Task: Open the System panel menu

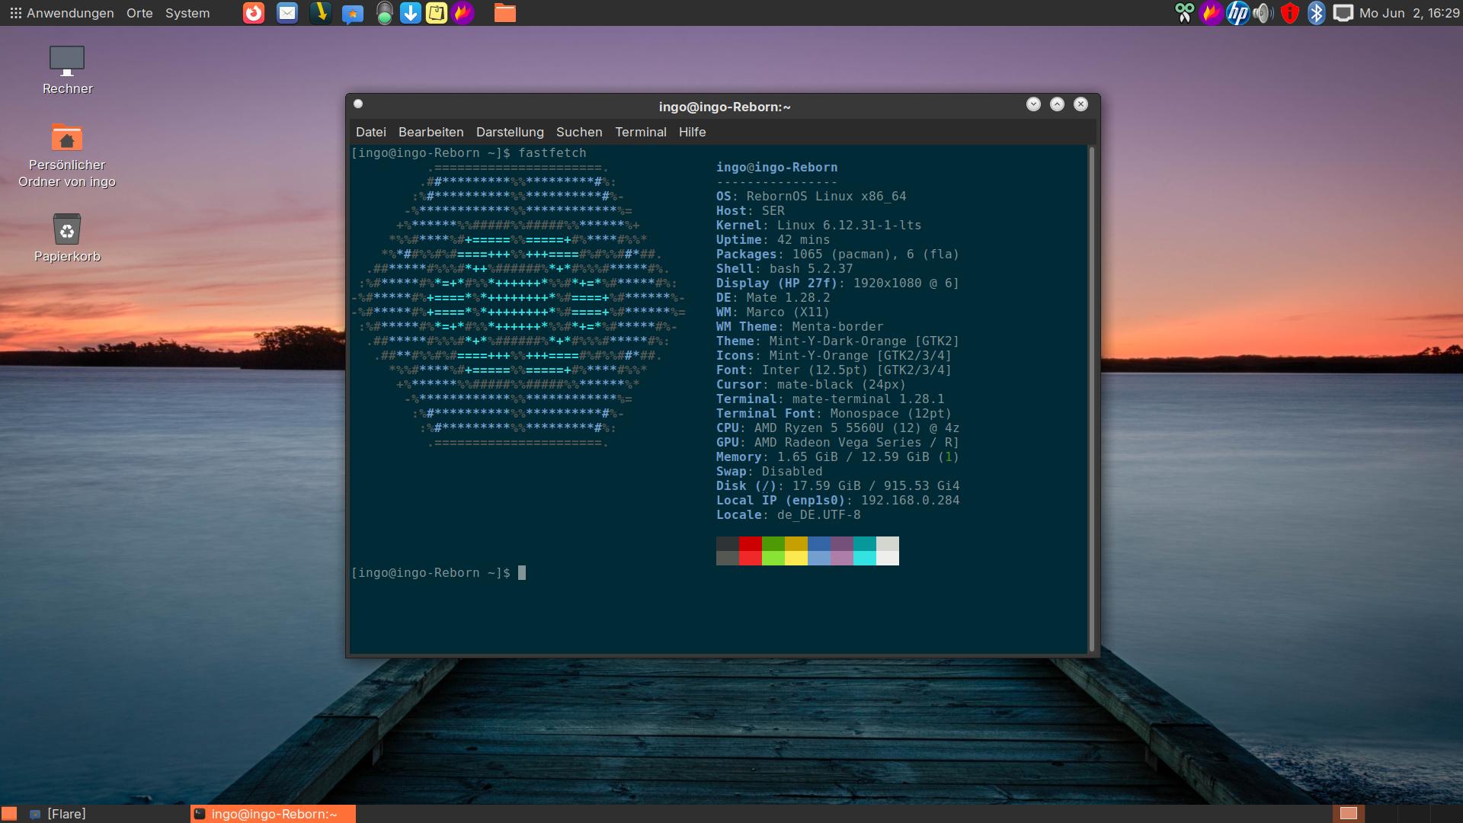Action: 187,13
